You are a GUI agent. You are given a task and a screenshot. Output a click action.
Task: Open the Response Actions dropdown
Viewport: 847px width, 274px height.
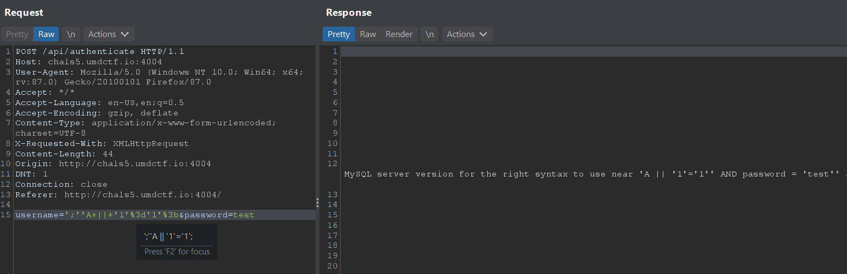pyautogui.click(x=467, y=34)
